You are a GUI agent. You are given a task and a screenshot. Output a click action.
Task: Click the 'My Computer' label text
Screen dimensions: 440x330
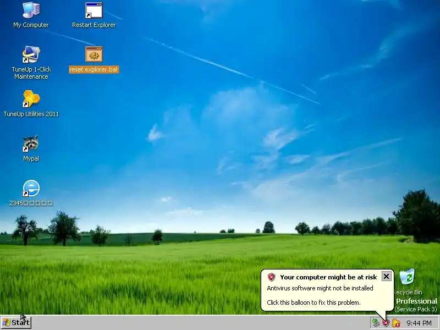click(31, 25)
